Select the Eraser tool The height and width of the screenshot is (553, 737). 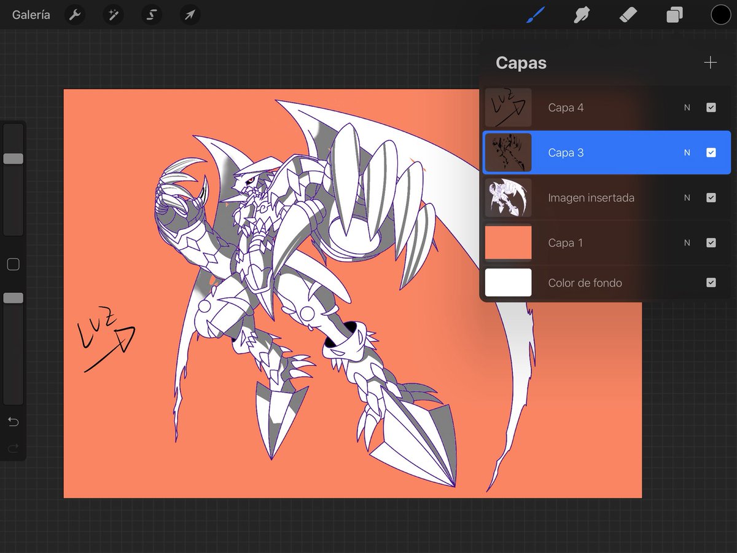click(628, 15)
